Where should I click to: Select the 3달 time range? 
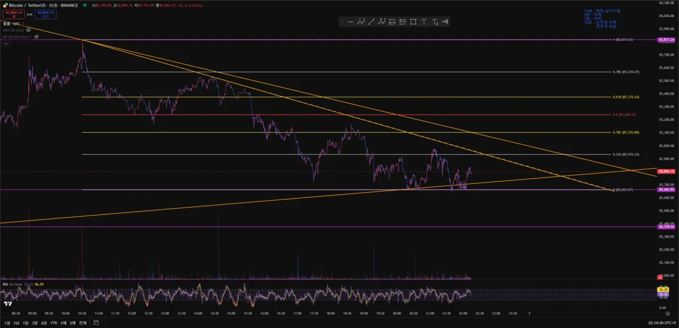pos(35,323)
